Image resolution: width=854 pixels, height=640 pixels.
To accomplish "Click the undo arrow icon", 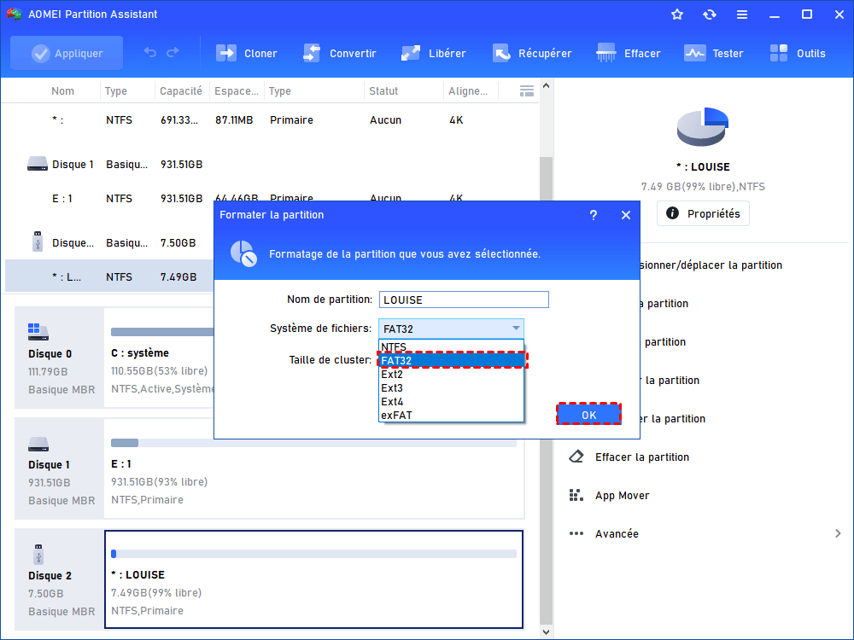I will (x=149, y=52).
